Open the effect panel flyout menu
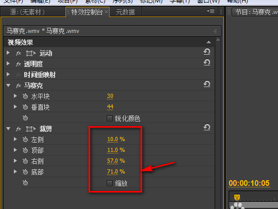This screenshot has height=209, width=278. point(211,11)
